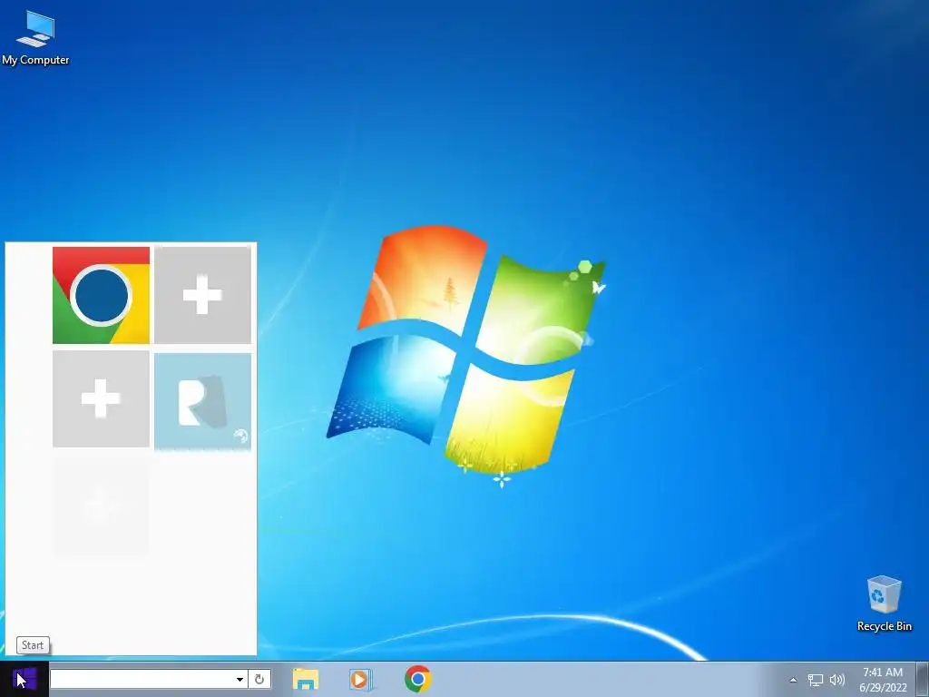
Task: Click the refresh button next to address box
Action: [x=259, y=679]
